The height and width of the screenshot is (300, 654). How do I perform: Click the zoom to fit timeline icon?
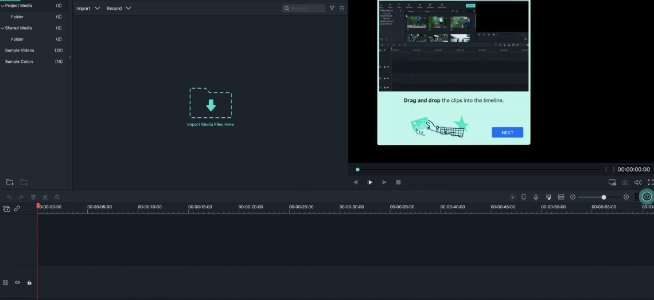coord(561,197)
